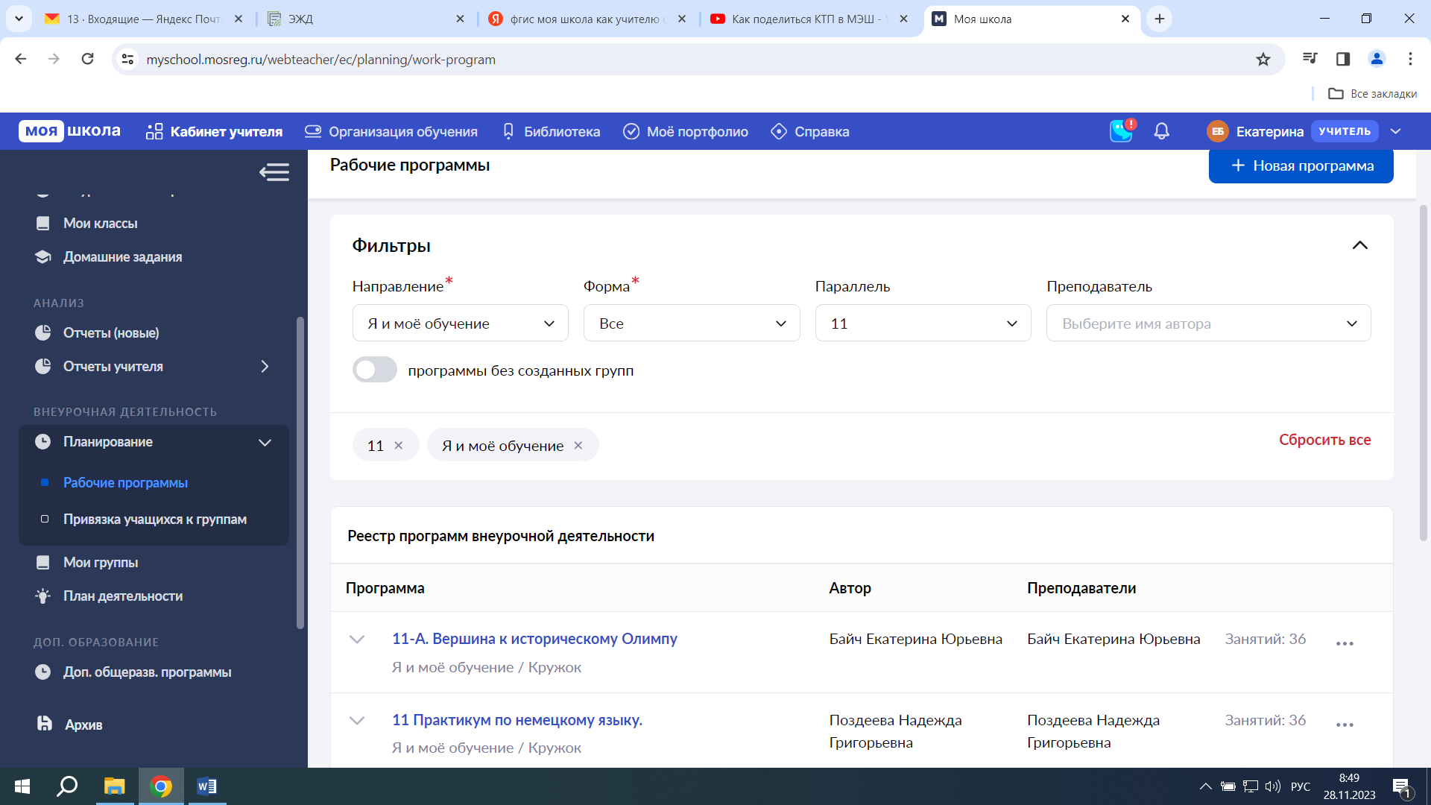Open 11 Практикум по немецкому языку program
This screenshot has width=1431, height=805.
[517, 720]
